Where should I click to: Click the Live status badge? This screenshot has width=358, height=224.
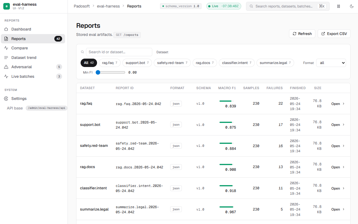(x=224, y=6)
